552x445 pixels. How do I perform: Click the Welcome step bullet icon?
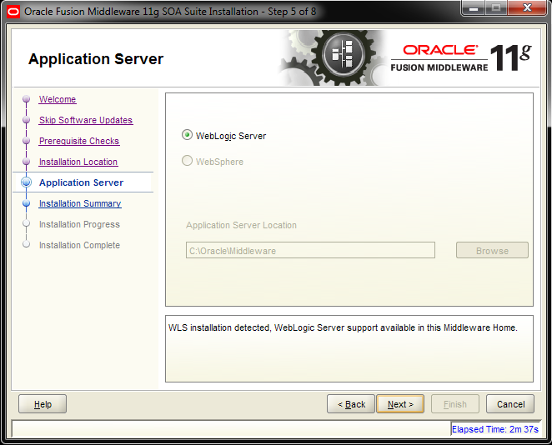(26, 99)
